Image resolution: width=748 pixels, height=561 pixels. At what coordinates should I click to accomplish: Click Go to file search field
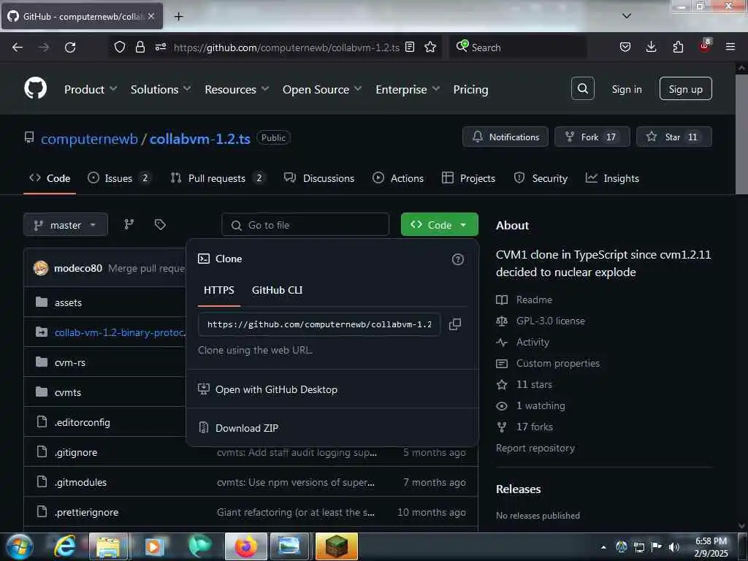coord(305,225)
